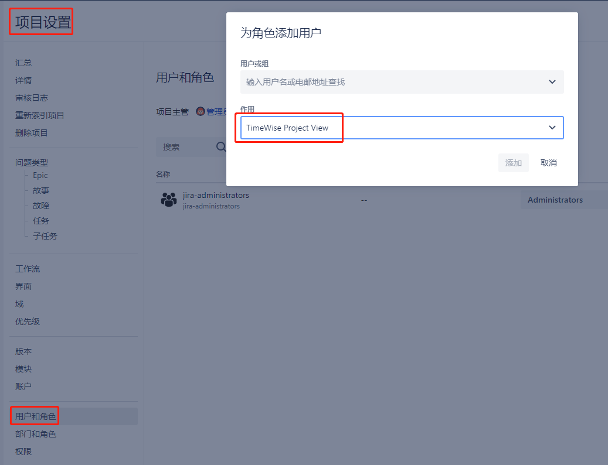The width and height of the screenshot is (608, 465).
Task: Click the search magnifier icon
Action: click(221, 147)
